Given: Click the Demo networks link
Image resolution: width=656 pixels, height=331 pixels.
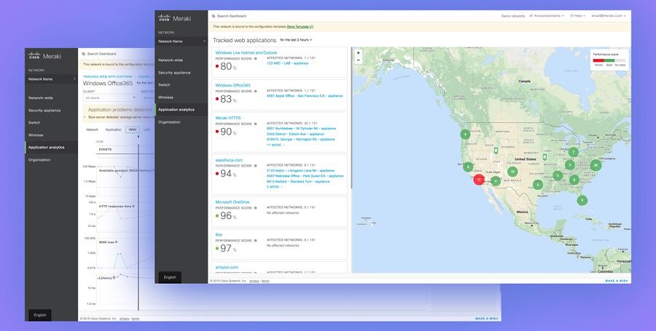Looking at the screenshot, I should [513, 16].
